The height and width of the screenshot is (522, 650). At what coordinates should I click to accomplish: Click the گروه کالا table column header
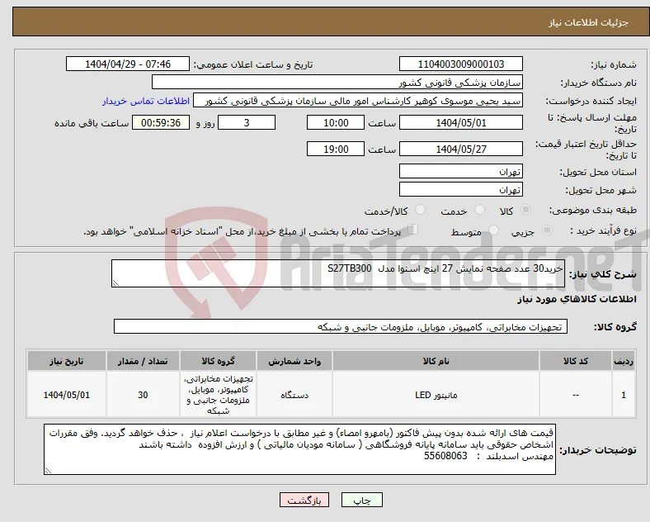(x=218, y=361)
